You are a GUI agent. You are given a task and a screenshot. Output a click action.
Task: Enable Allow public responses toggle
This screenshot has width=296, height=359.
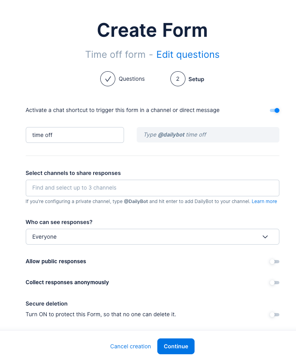tap(274, 262)
